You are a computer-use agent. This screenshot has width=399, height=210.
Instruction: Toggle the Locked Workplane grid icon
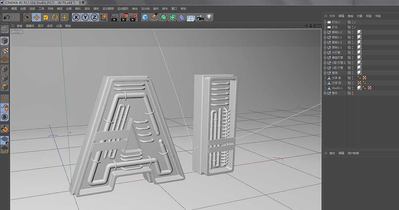pyautogui.click(x=5, y=140)
